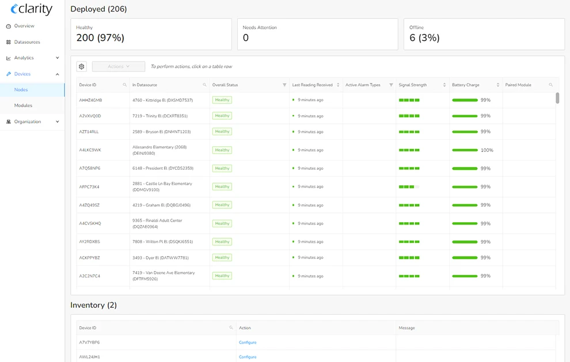Viewport: 570px width, 362px height.
Task: Open filter icon for Overall Status column
Action: [284, 85]
